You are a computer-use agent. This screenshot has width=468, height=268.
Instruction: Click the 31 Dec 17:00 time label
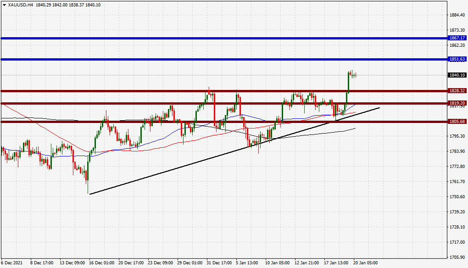coord(219,263)
